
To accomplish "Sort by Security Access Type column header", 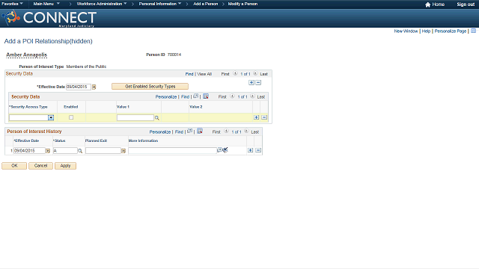I will [29, 107].
